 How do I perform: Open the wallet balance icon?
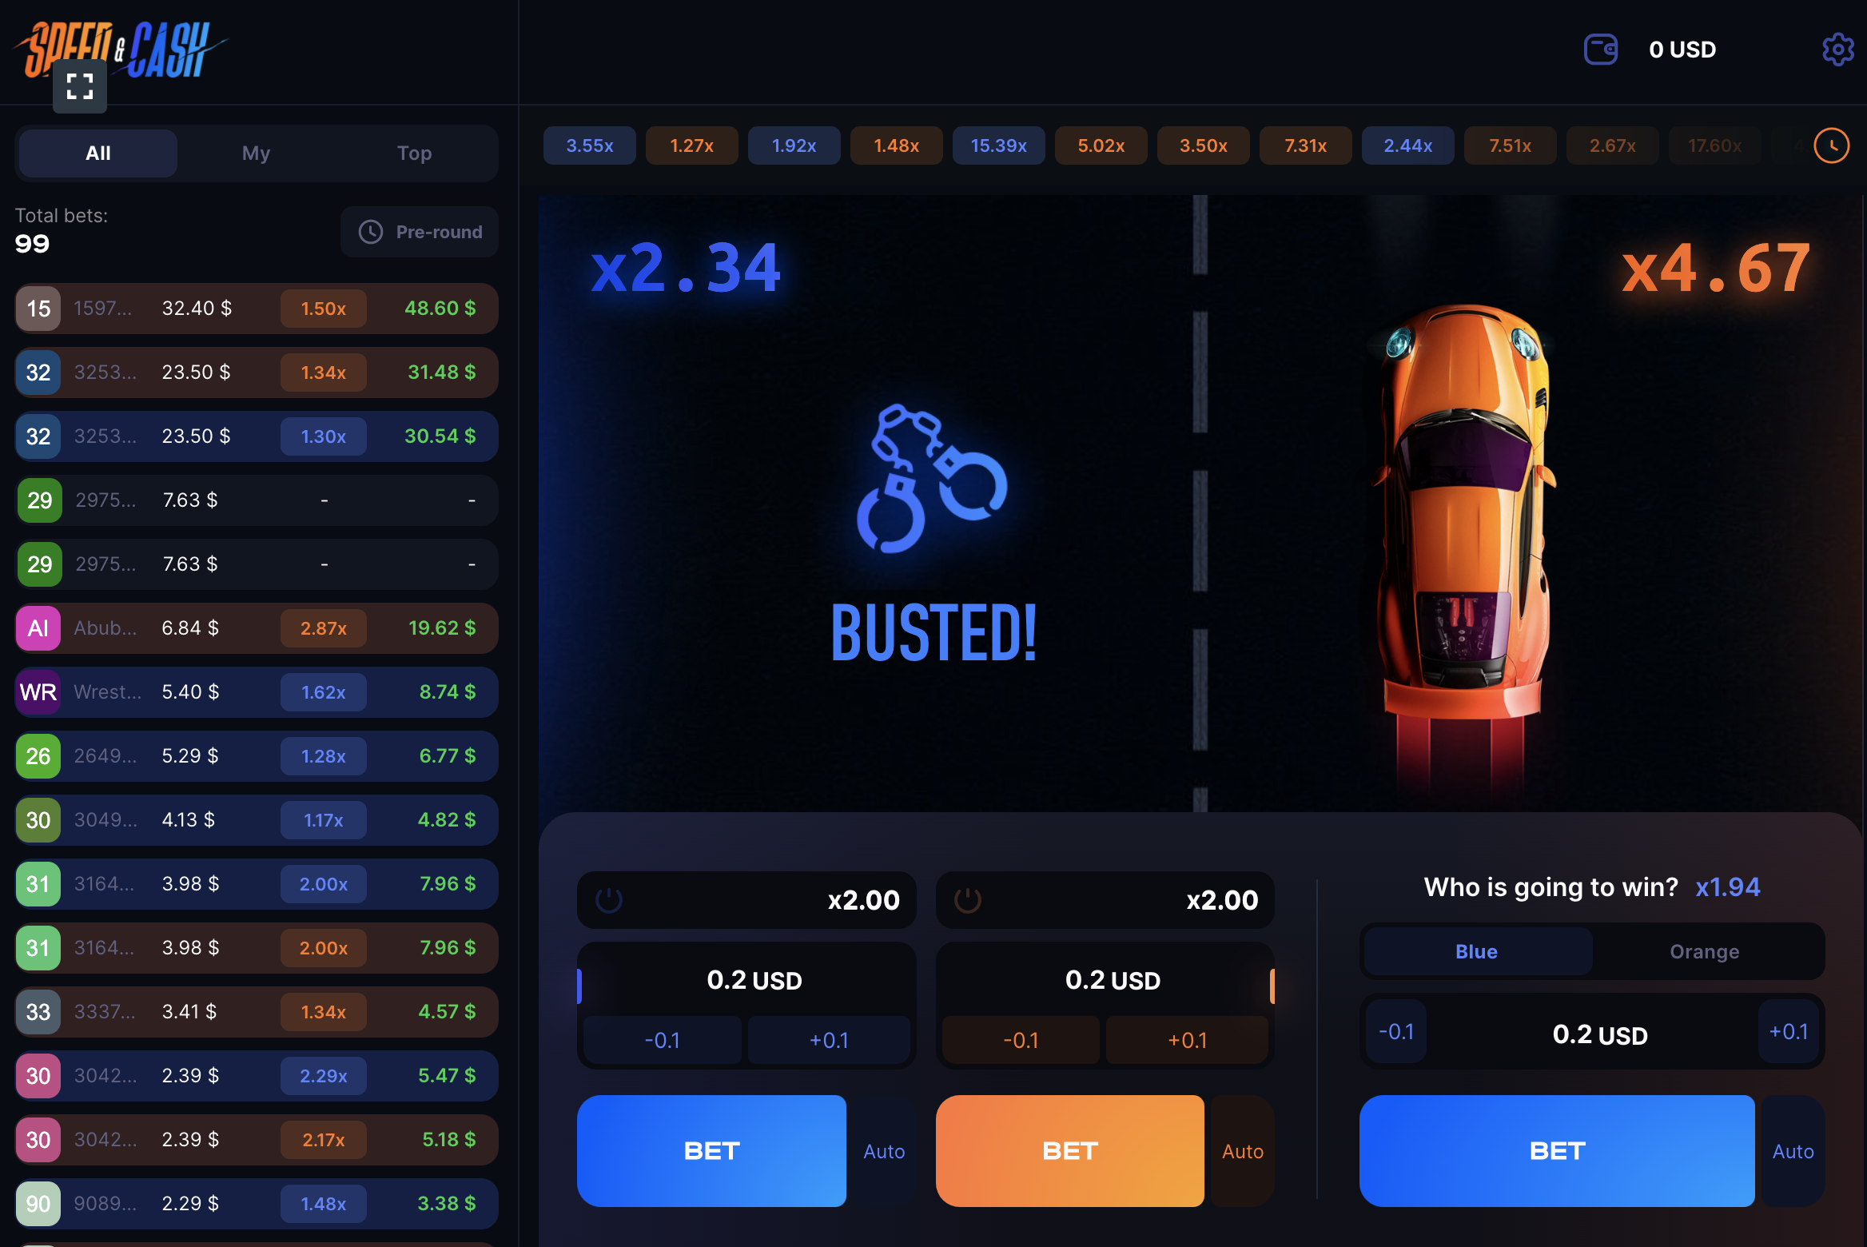(x=1601, y=50)
